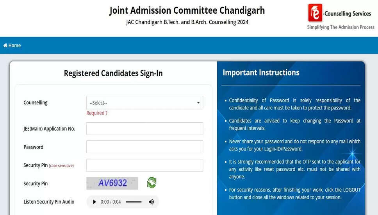Click the e-Counselling Services logo
Viewport: 378px width, 215px height.
316,13
